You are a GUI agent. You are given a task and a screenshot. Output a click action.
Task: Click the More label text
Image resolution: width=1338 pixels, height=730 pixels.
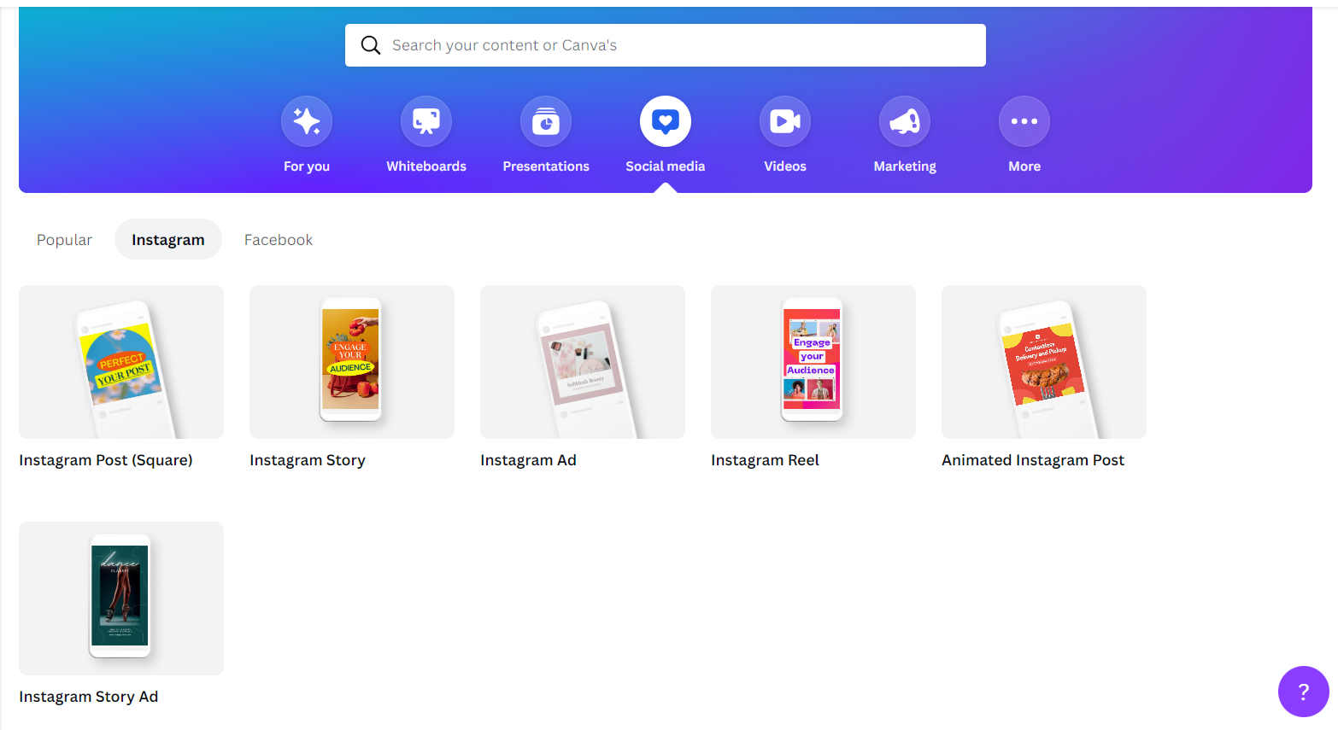pyautogui.click(x=1024, y=166)
